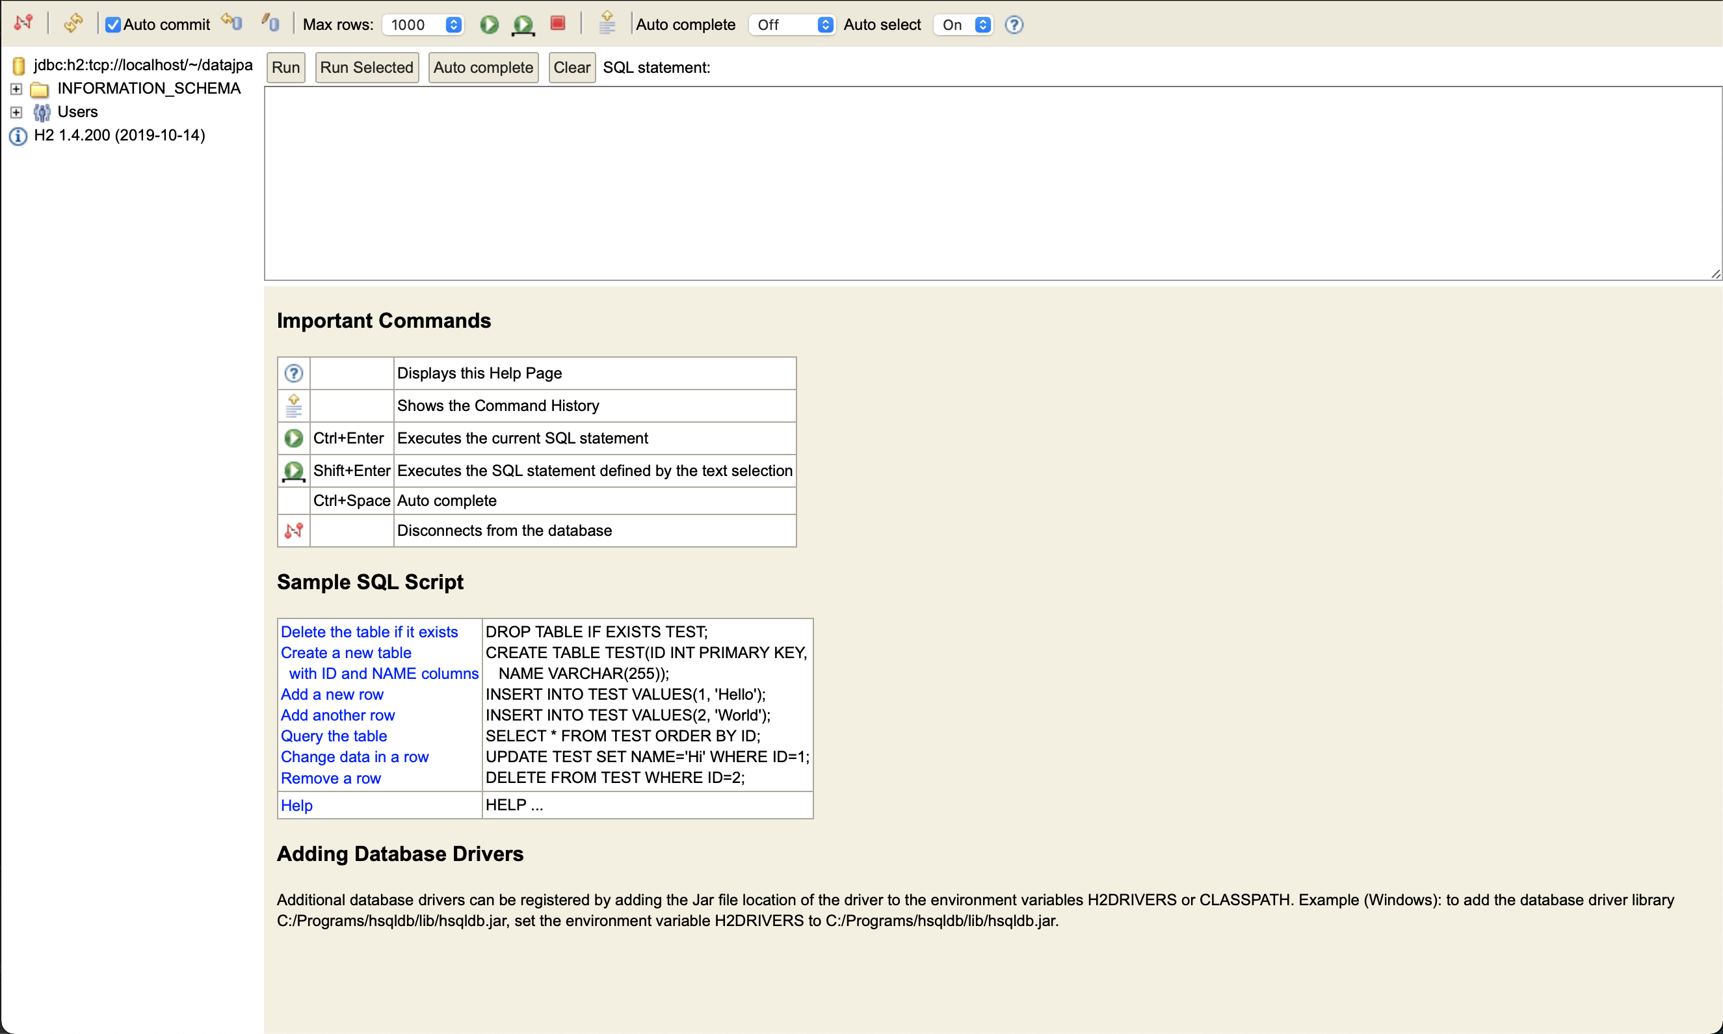Screen dimensions: 1723x1034
Task: Click the Refresh icon in toolbar
Action: 72,23
